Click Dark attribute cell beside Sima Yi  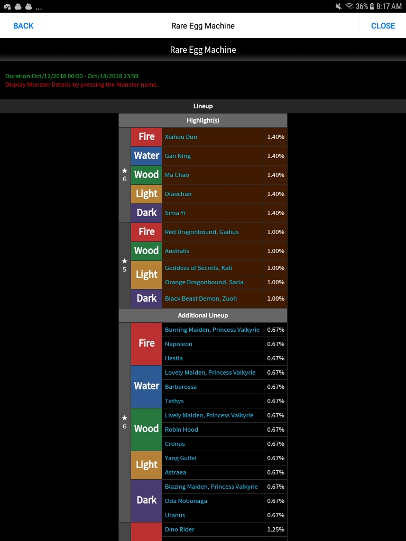coord(146,213)
